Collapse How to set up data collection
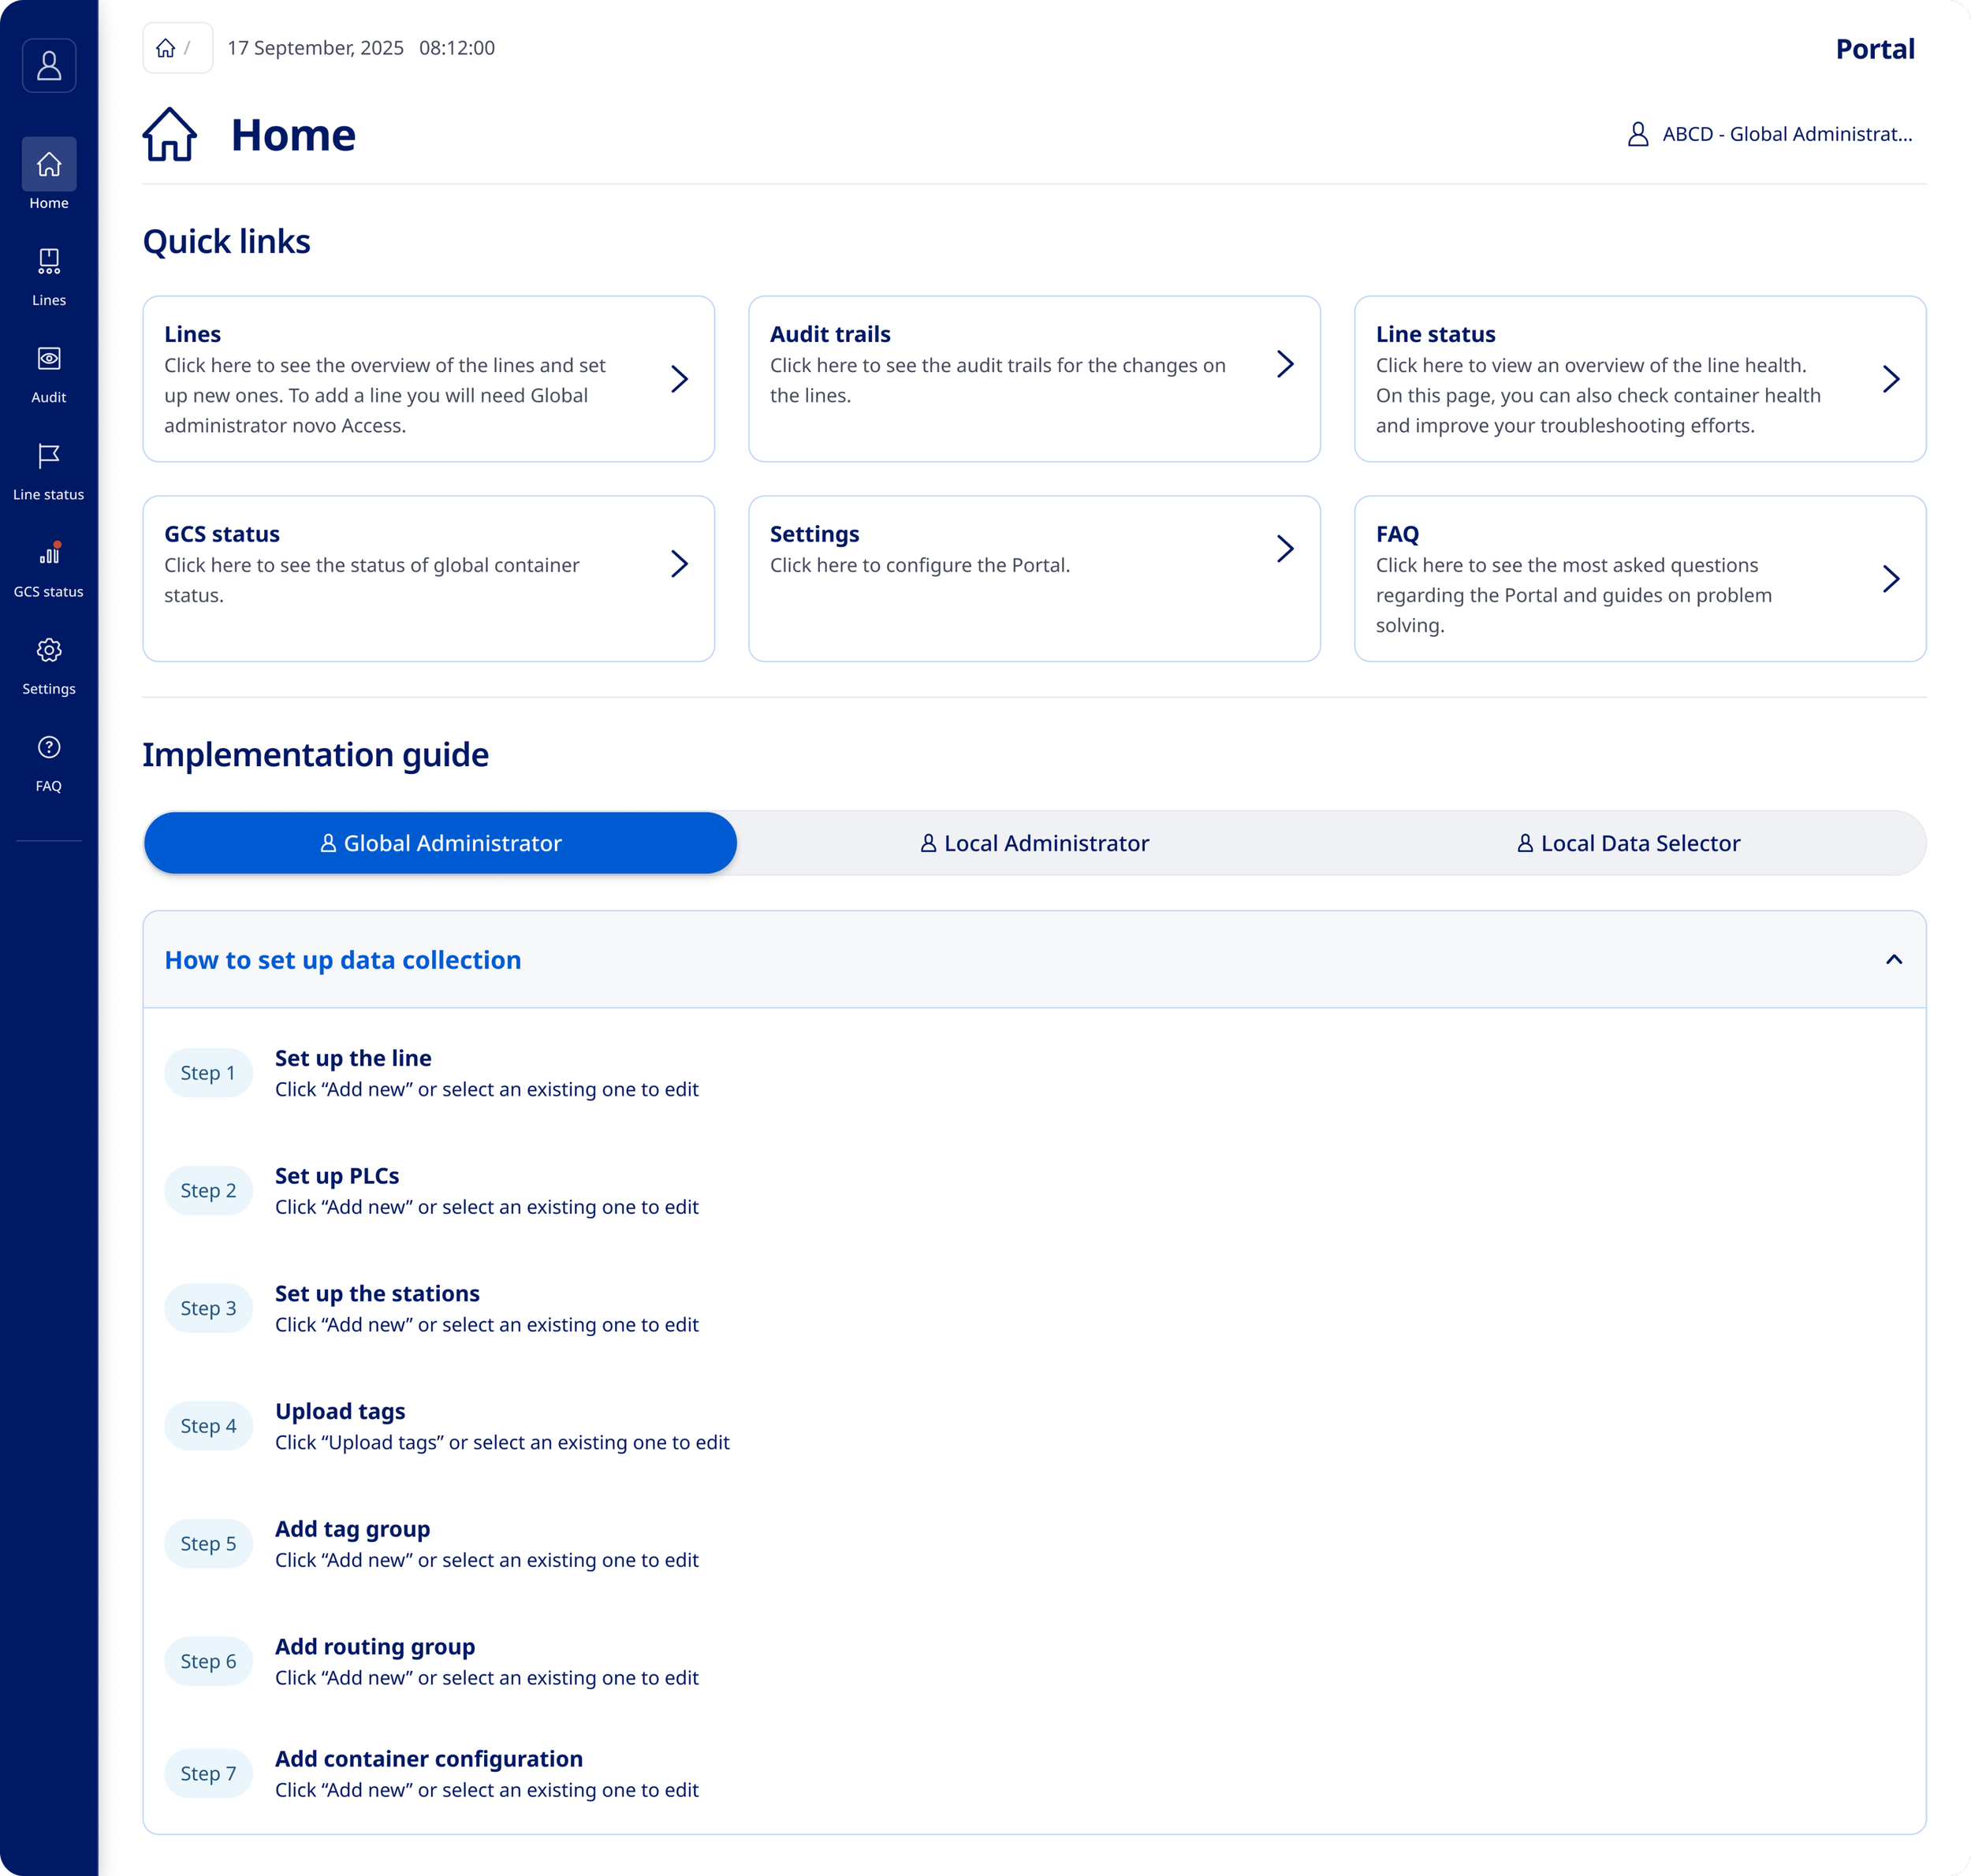 pyautogui.click(x=1893, y=960)
